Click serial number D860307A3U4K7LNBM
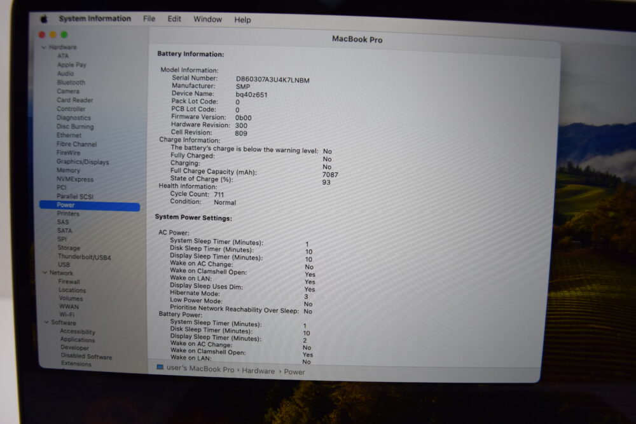The width and height of the screenshot is (636, 424). pos(273,80)
